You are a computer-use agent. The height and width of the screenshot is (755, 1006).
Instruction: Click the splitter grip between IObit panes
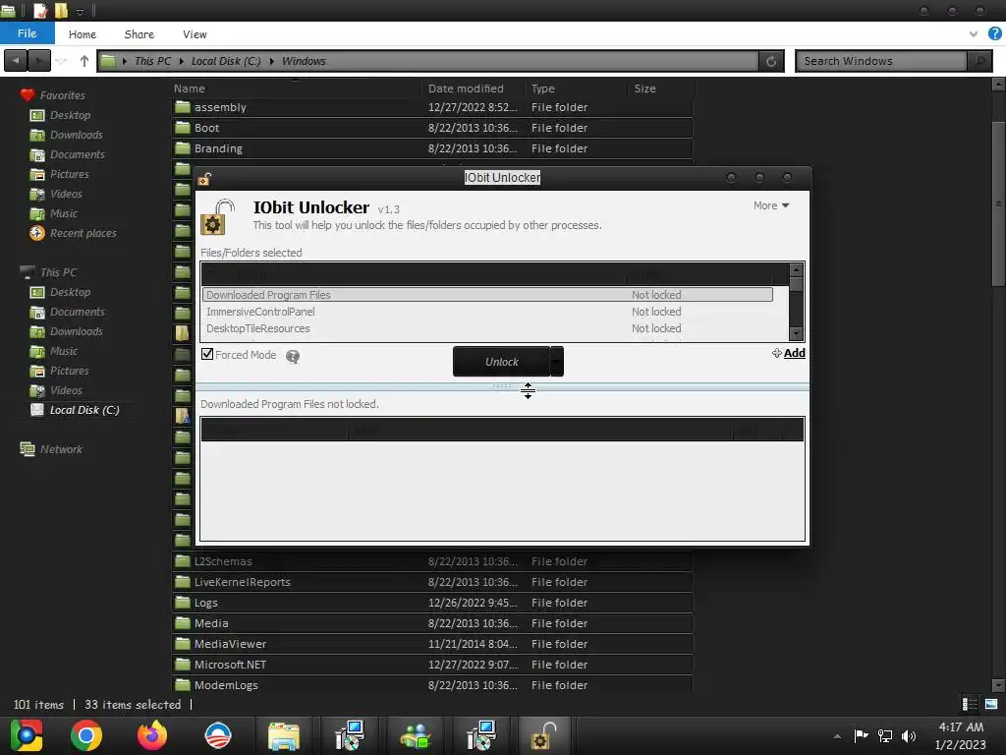pyautogui.click(x=502, y=386)
